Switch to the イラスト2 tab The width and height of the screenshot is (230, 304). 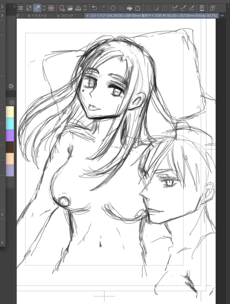(x=39, y=16)
